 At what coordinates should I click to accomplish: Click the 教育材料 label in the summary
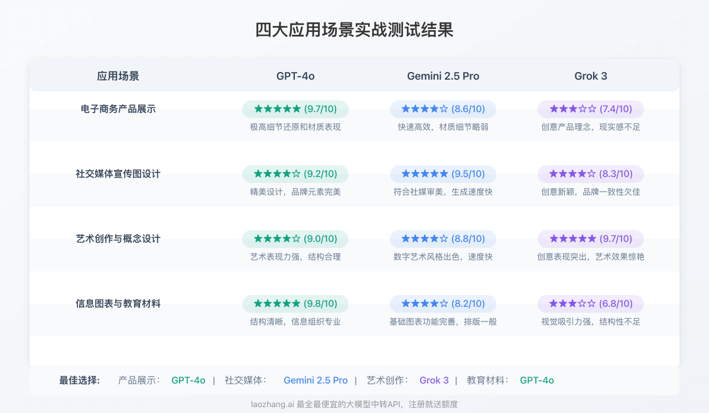(x=488, y=380)
